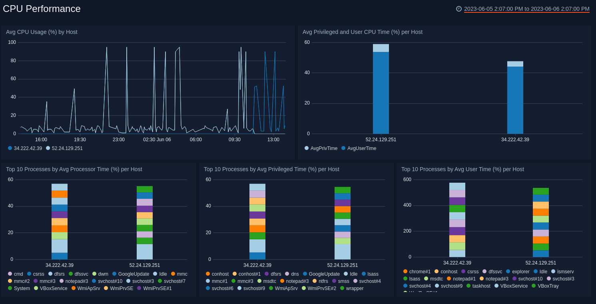Toggle WmiPrvSE in Processor Time legend
Screen dimensions: 596x304
118,288
